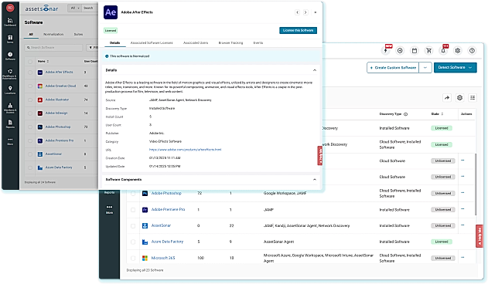Open Workflows & Automations sidebar icon
Viewport: 488px width, 284px height.
[x=10, y=73]
